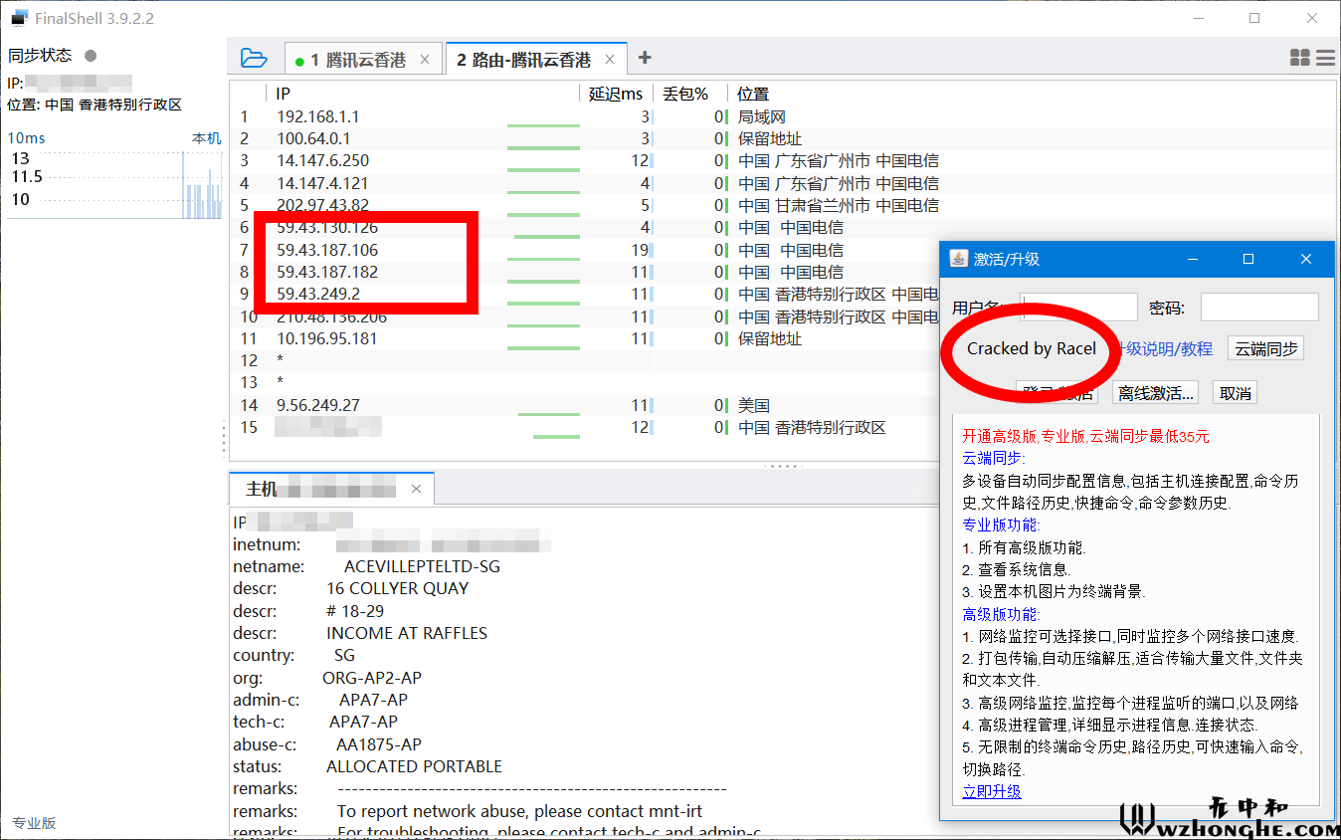Image resolution: width=1341 pixels, height=840 pixels.
Task: Click the 'ORG-AP2-AP' org value
Action: pos(372,678)
